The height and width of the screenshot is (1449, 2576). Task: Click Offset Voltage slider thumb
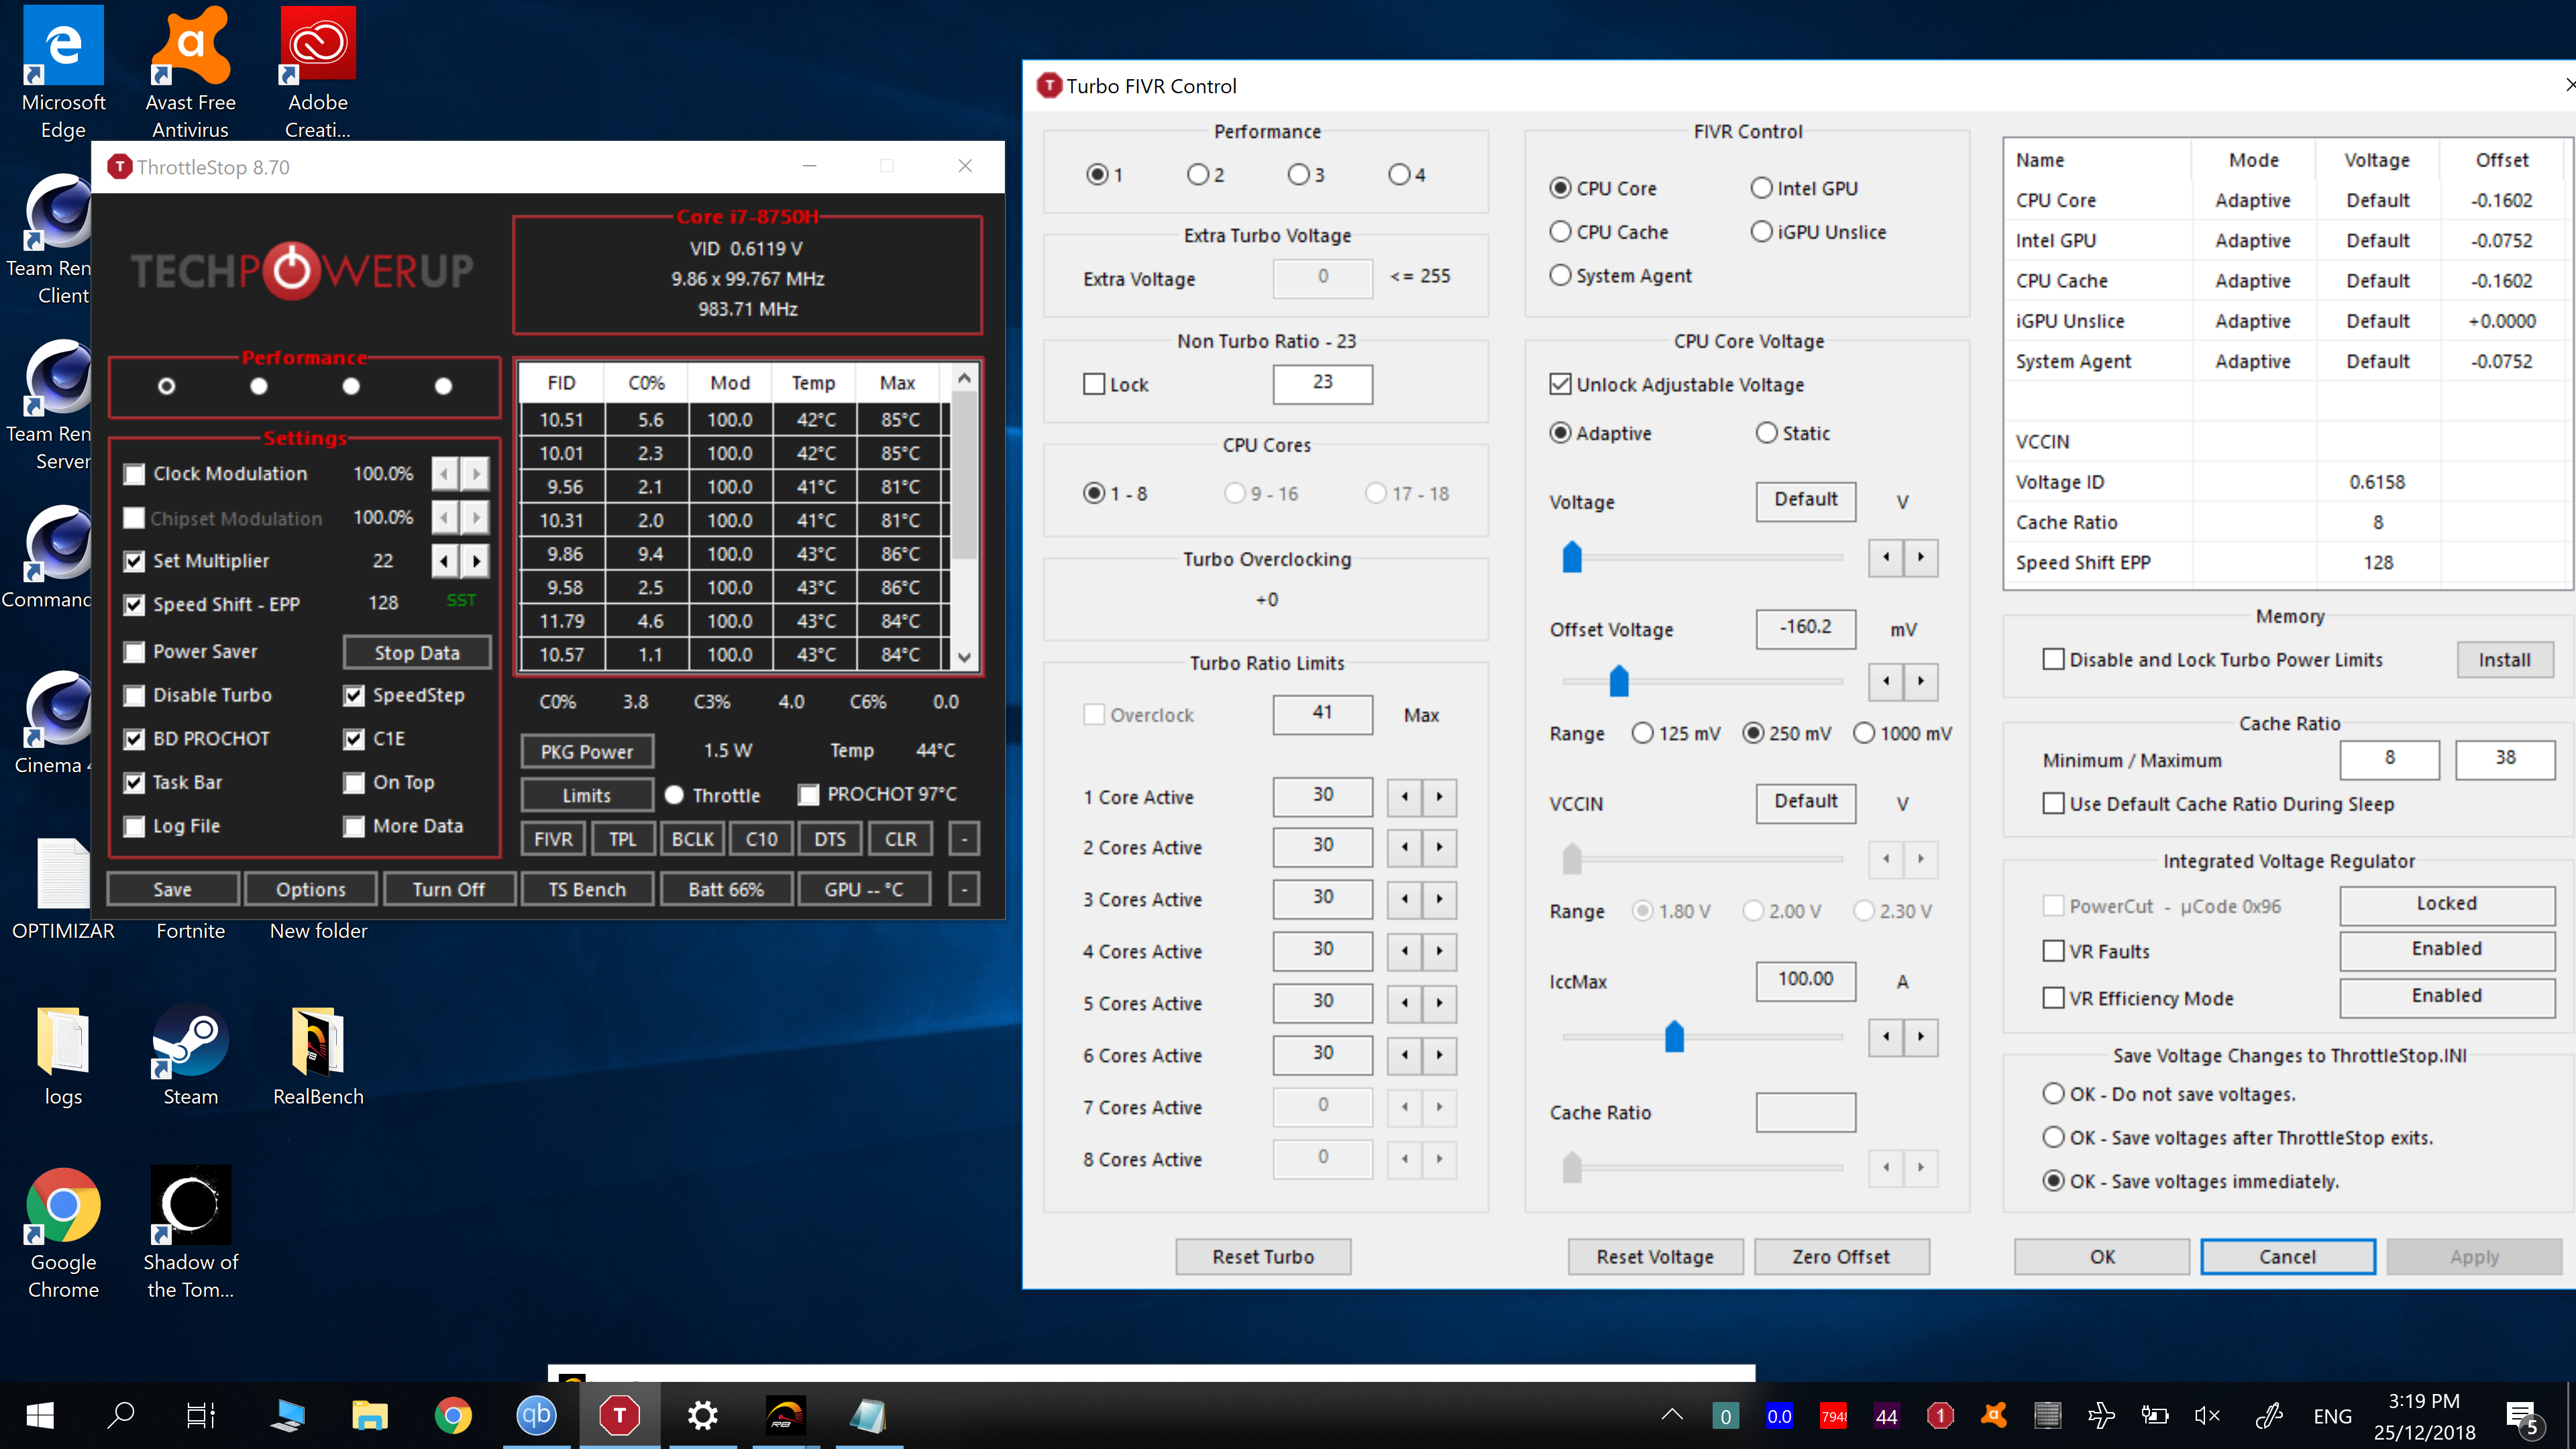click(x=1618, y=681)
